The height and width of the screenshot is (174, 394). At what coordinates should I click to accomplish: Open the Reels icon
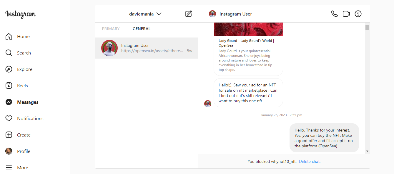(x=9, y=86)
